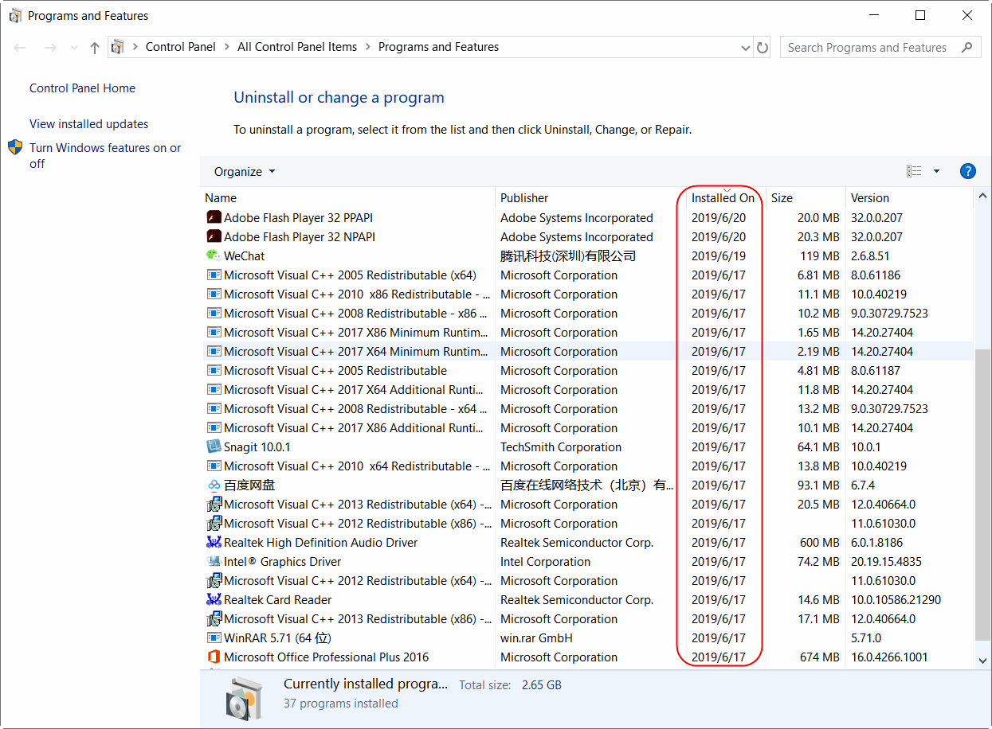The width and height of the screenshot is (992, 729).
Task: Open the recent locations dropdown arrow
Action: pyautogui.click(x=75, y=48)
